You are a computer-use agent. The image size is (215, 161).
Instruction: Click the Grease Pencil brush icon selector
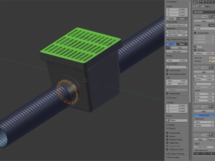tap(168, 48)
